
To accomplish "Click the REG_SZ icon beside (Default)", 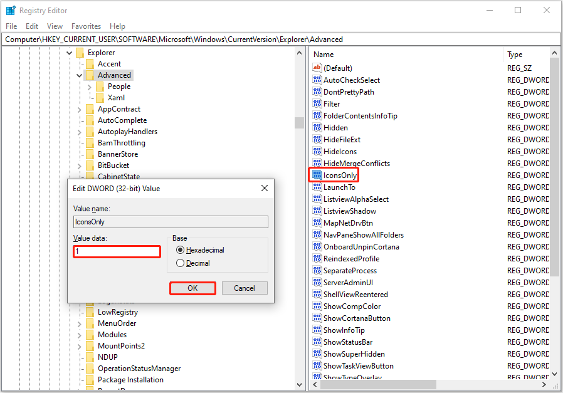I will click(x=318, y=68).
